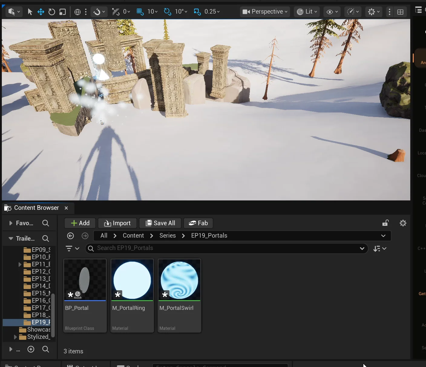Open the asset sort options icon
426x367 pixels.
pyautogui.click(x=380, y=248)
